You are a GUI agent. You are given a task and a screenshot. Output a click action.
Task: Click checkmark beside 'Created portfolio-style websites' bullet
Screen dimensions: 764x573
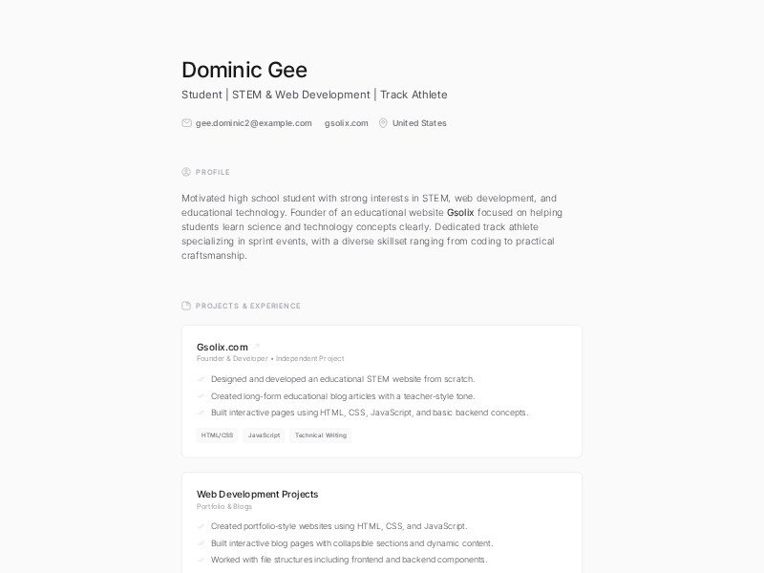(x=201, y=526)
